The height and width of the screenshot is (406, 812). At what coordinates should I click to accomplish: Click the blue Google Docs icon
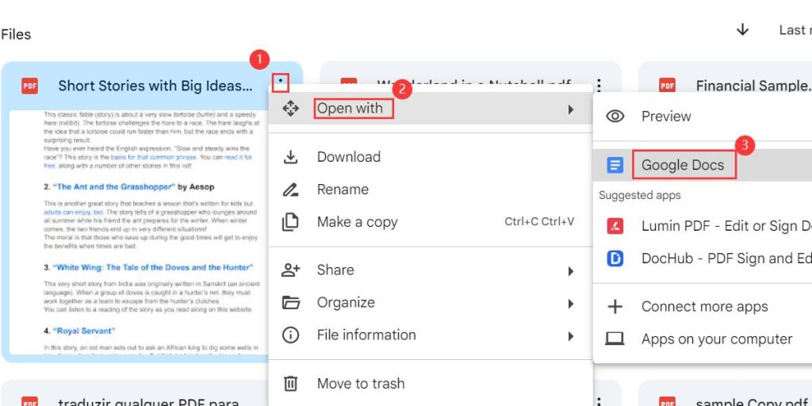pos(615,165)
